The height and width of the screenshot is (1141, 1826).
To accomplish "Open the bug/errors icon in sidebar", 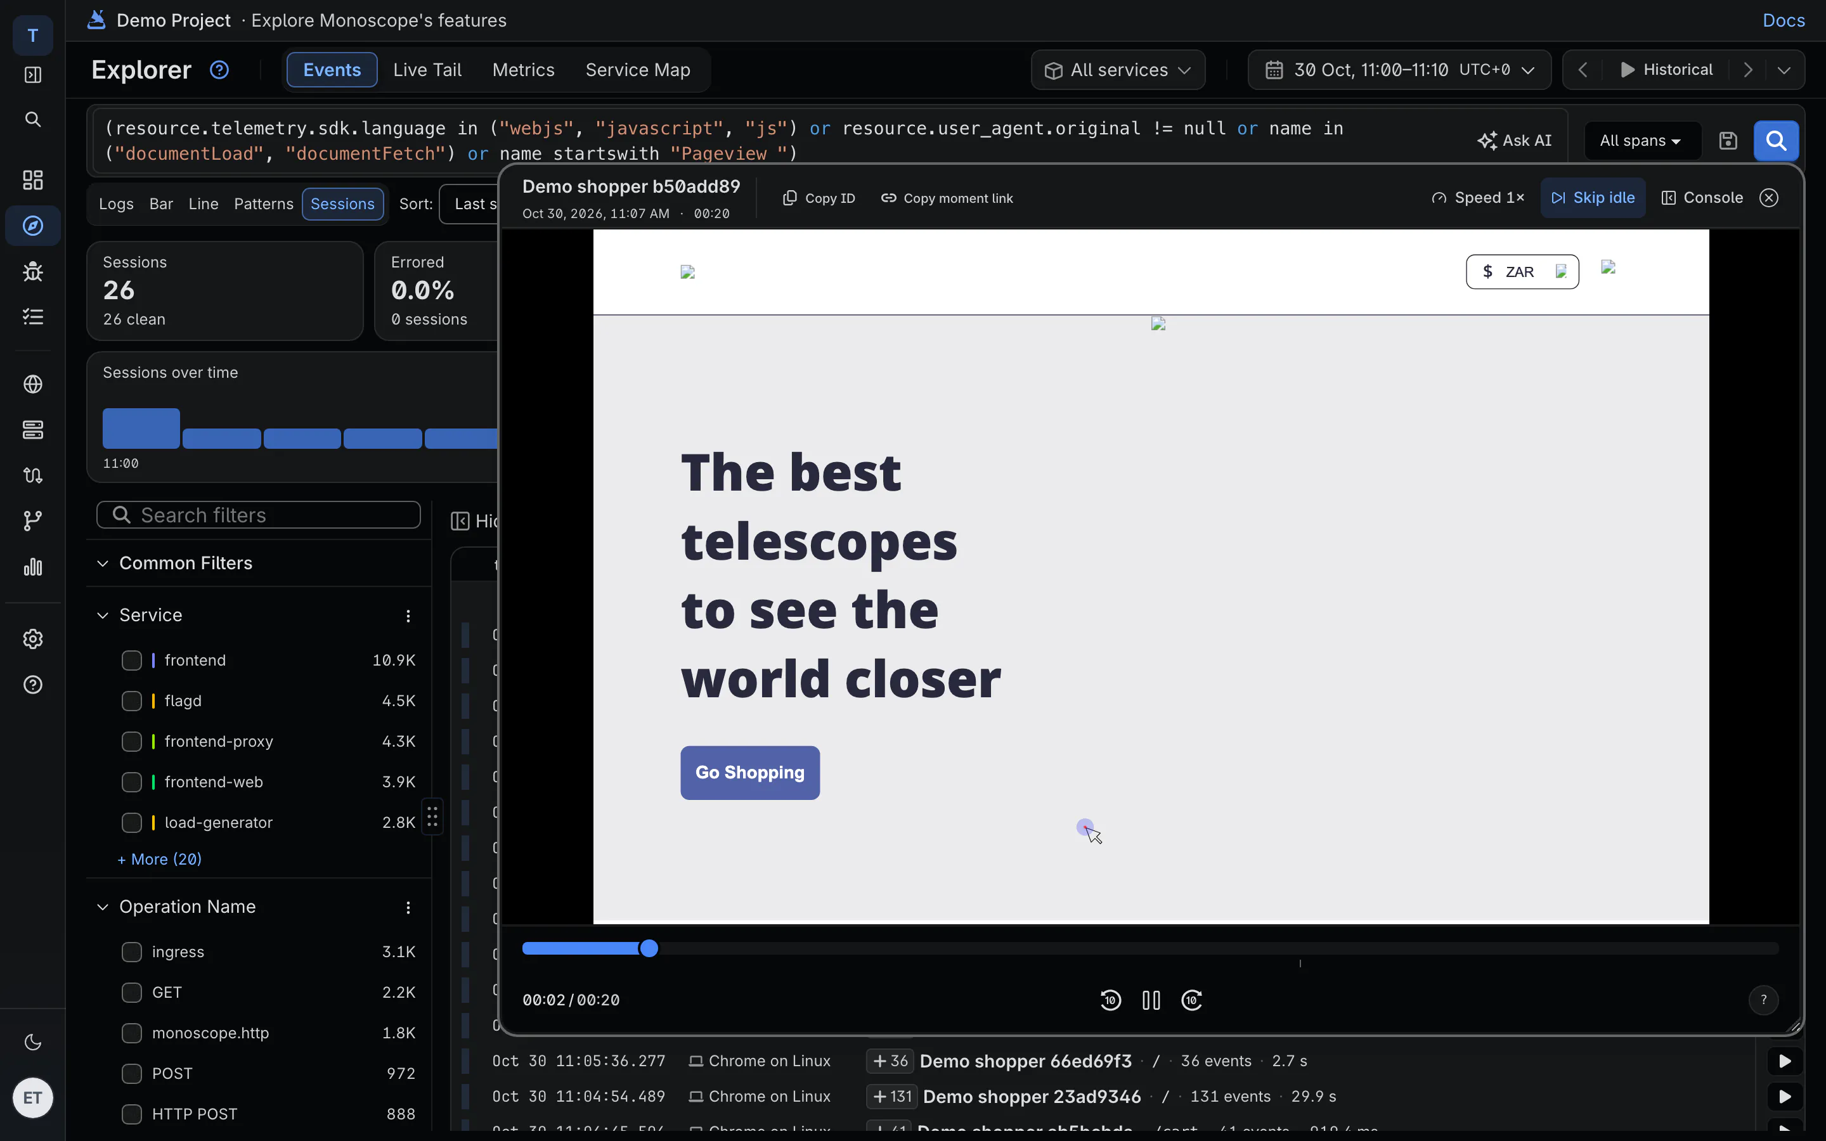I will [x=32, y=271].
